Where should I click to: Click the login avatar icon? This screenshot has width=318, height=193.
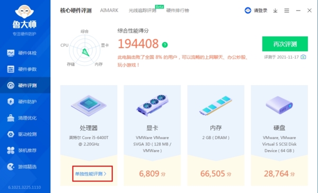(x=248, y=11)
